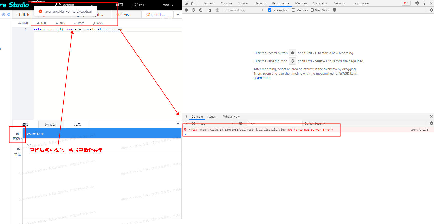Click the 撤销 undo button
This screenshot has width=434, height=224.
click(x=23, y=23)
